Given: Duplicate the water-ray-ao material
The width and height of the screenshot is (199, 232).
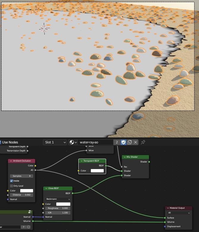Looking at the screenshot, I should [130, 142].
